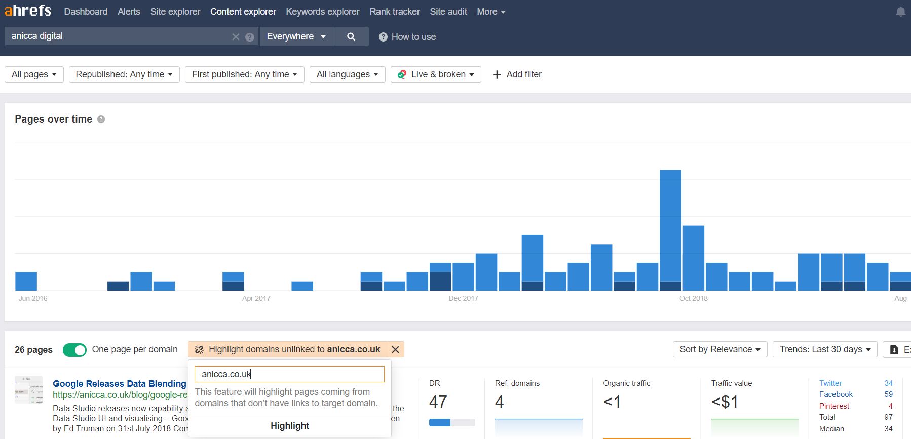
Task: Open First published: Any time dropdown
Action: click(245, 74)
